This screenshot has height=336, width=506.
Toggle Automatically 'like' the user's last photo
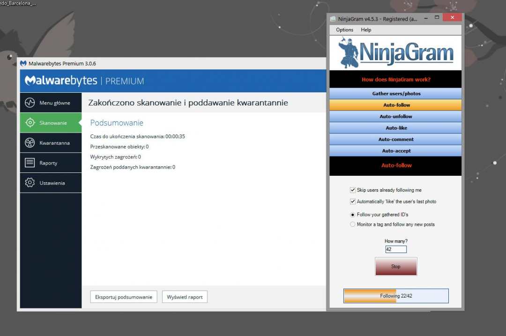click(353, 202)
